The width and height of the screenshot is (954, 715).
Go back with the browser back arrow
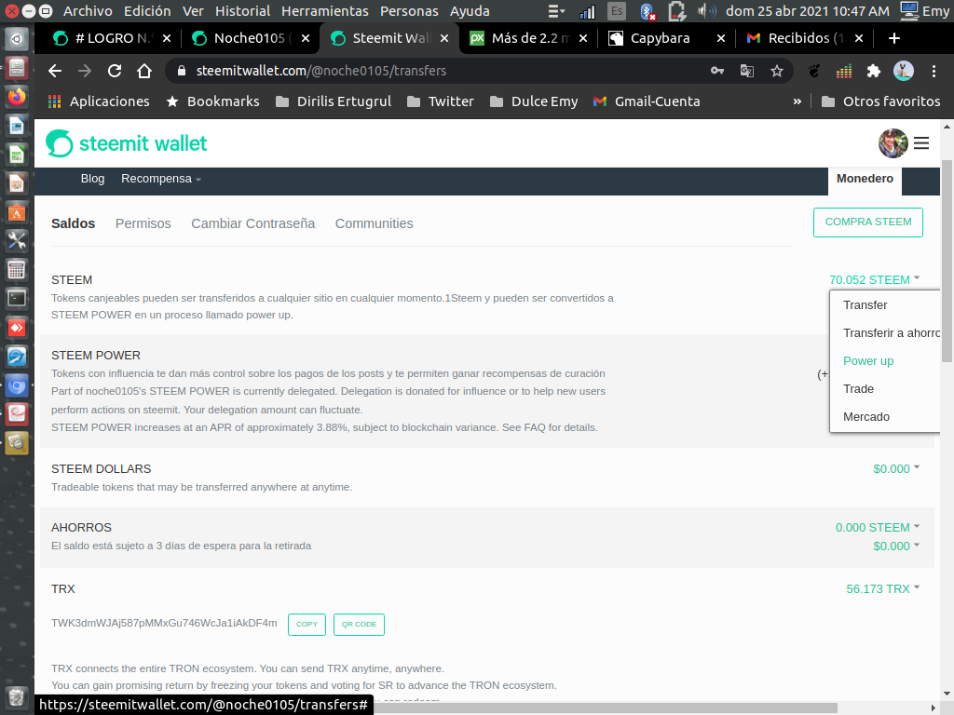(x=55, y=71)
